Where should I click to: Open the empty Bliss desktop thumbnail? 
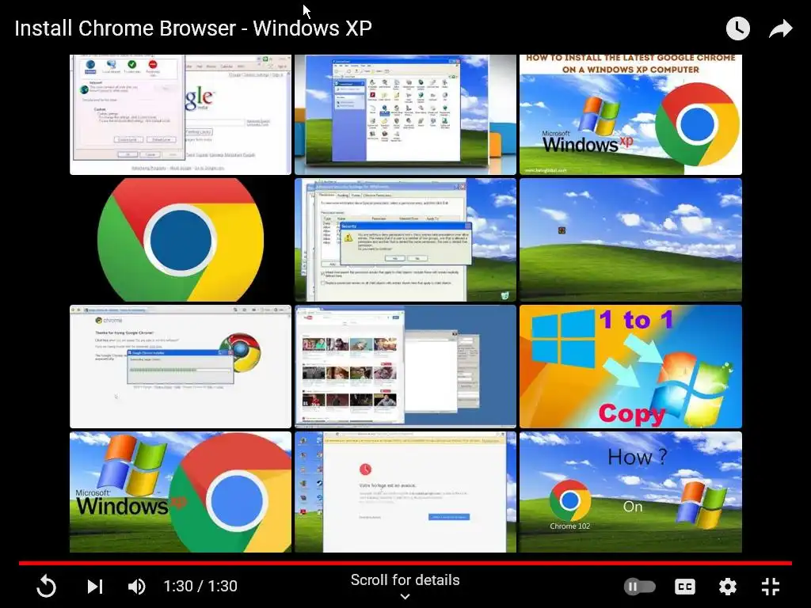[630, 240]
